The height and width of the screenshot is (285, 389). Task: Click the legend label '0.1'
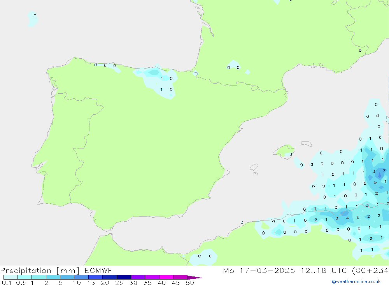click(x=7, y=283)
